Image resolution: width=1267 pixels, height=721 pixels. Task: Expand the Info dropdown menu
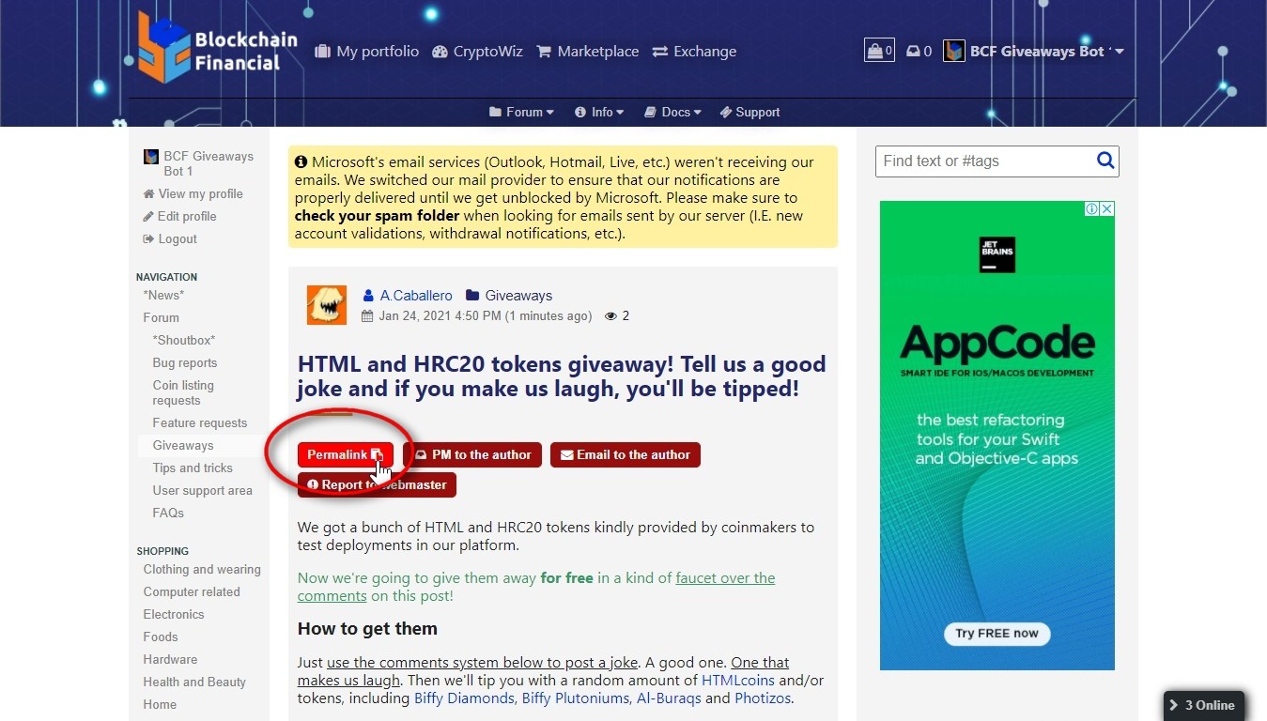[x=599, y=112]
